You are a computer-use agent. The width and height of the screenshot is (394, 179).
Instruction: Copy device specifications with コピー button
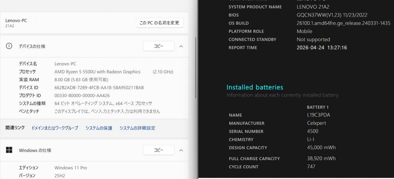pyautogui.click(x=158, y=46)
